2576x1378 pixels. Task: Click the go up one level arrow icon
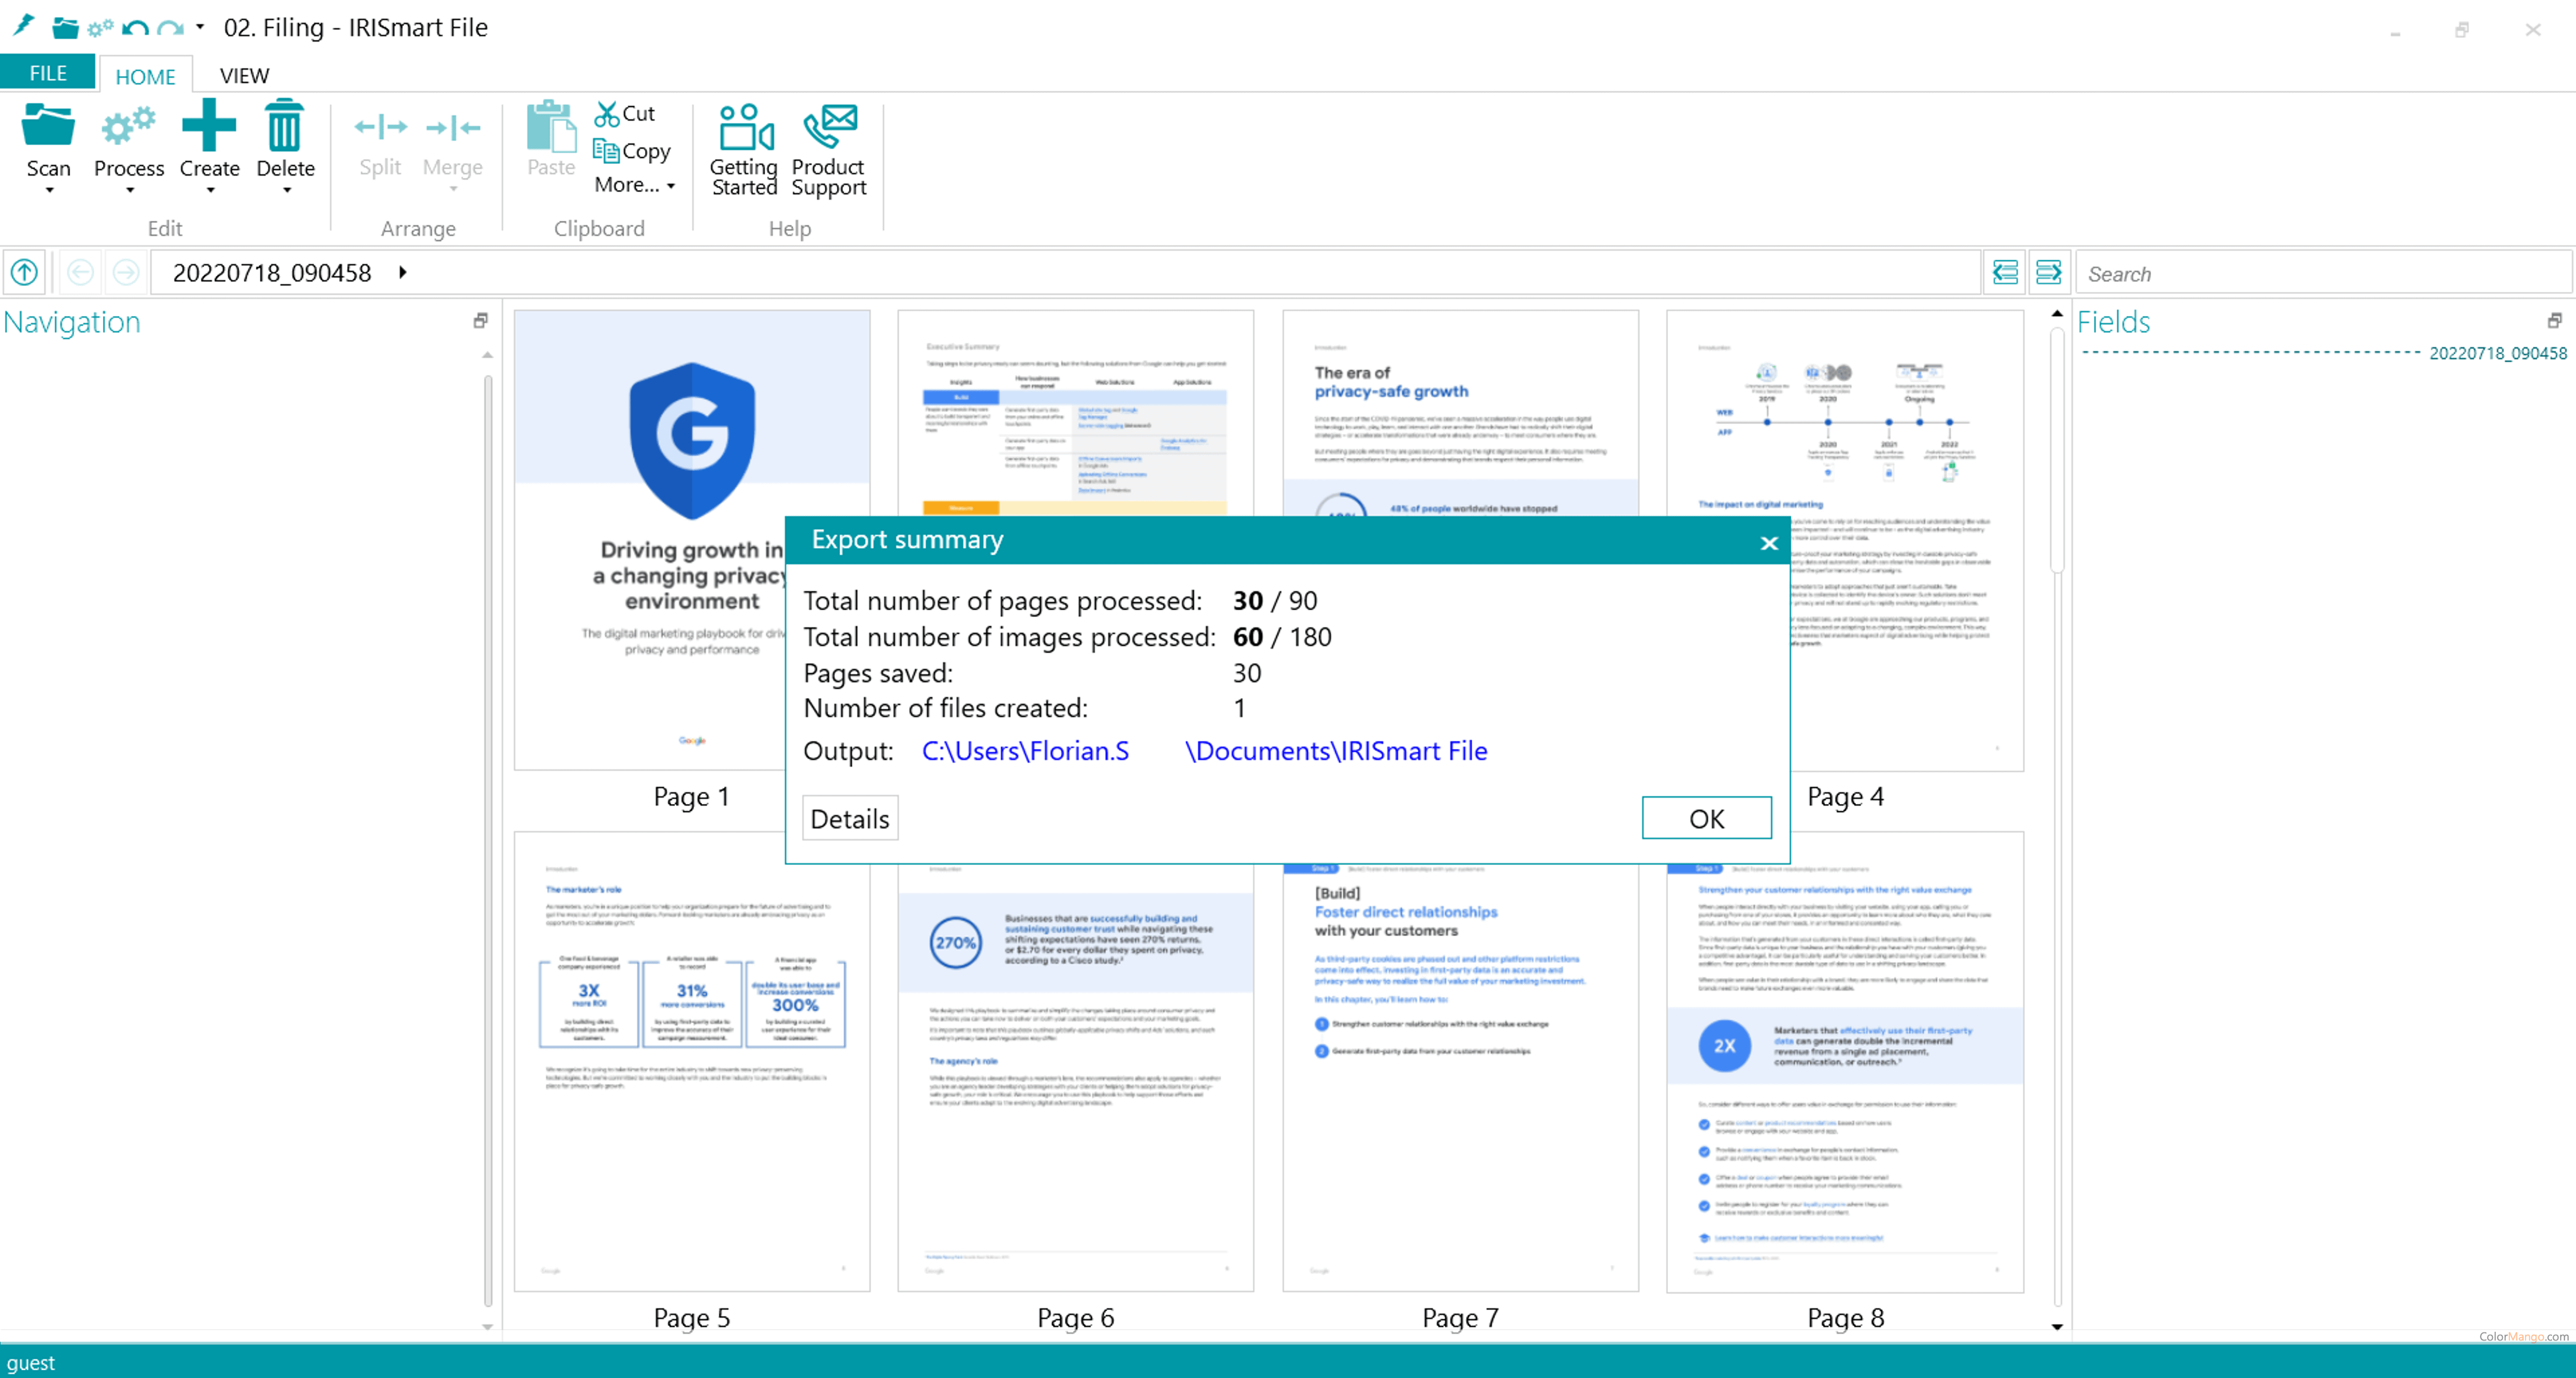coord(25,272)
